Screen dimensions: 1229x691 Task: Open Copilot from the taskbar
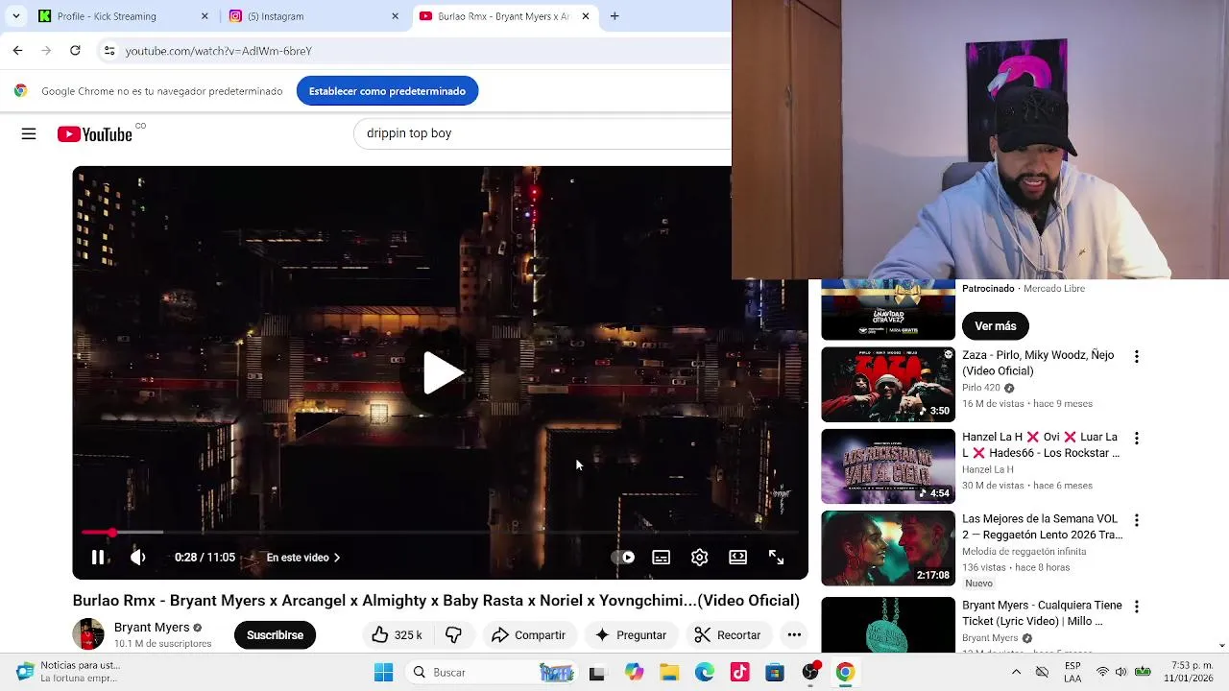pos(634,673)
